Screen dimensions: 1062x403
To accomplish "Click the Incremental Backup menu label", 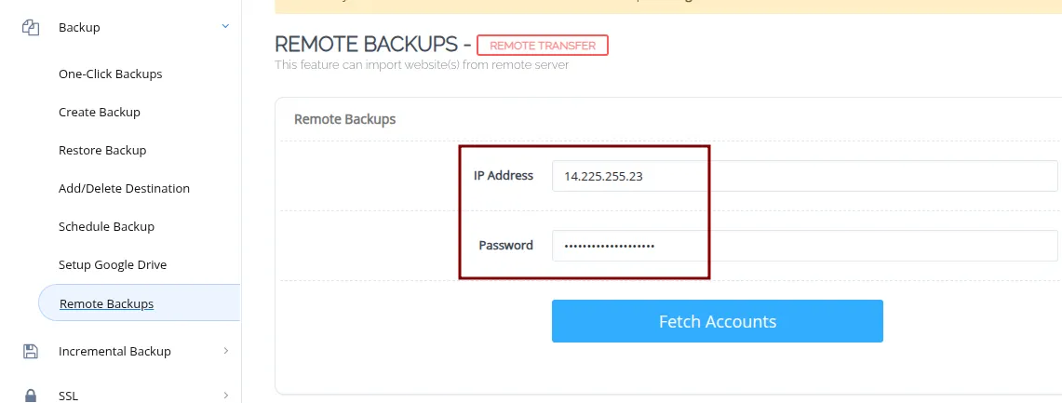I will pos(114,352).
